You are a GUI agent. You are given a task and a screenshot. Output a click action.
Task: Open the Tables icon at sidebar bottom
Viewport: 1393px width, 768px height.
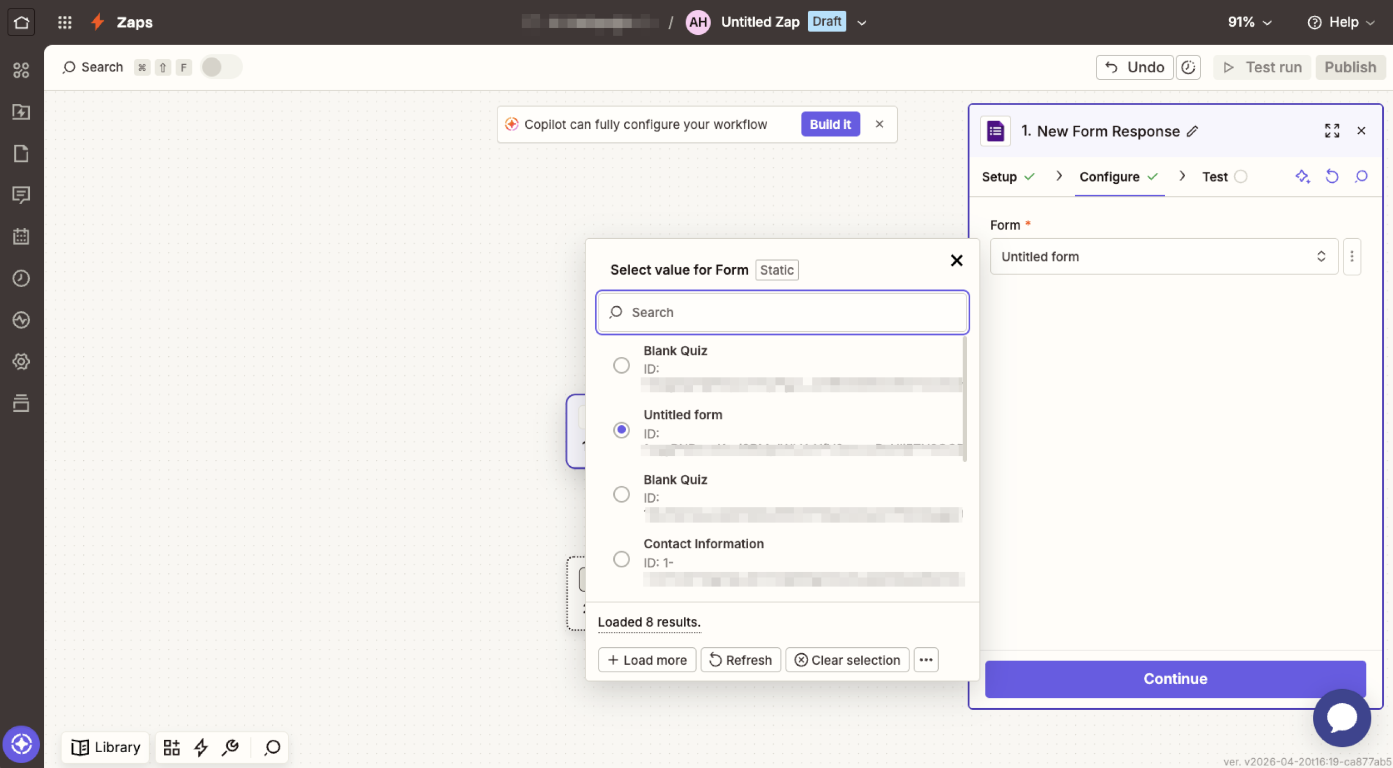(x=21, y=403)
